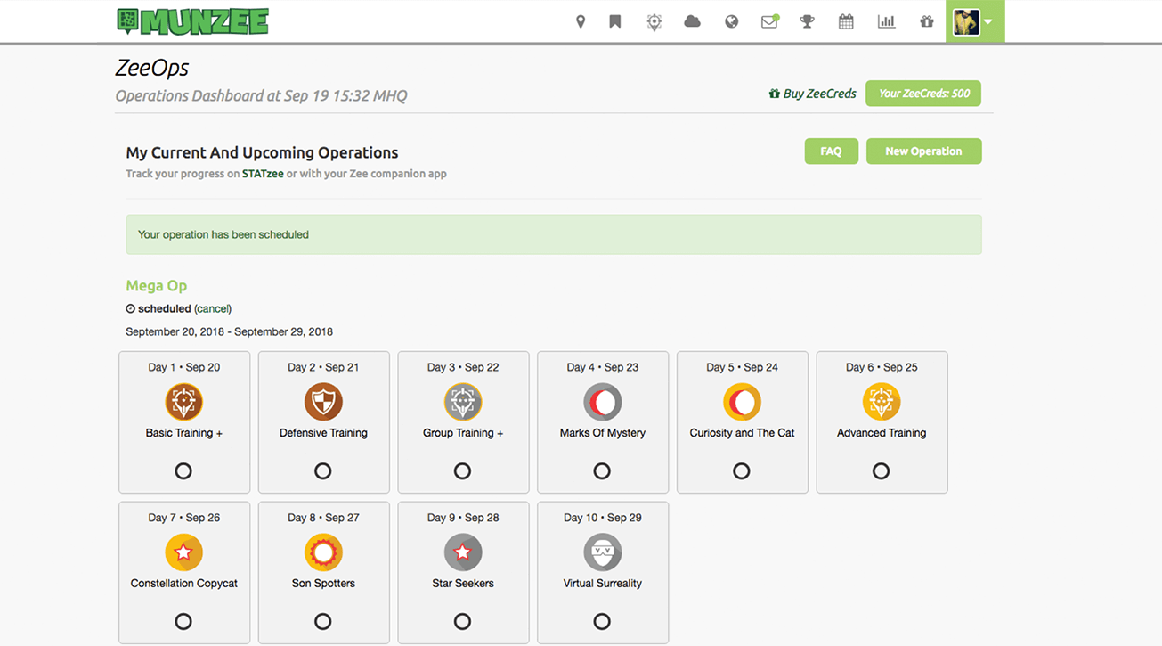Open the globe icon in navbar
Image resolution: width=1162 pixels, height=646 pixels.
click(x=732, y=21)
